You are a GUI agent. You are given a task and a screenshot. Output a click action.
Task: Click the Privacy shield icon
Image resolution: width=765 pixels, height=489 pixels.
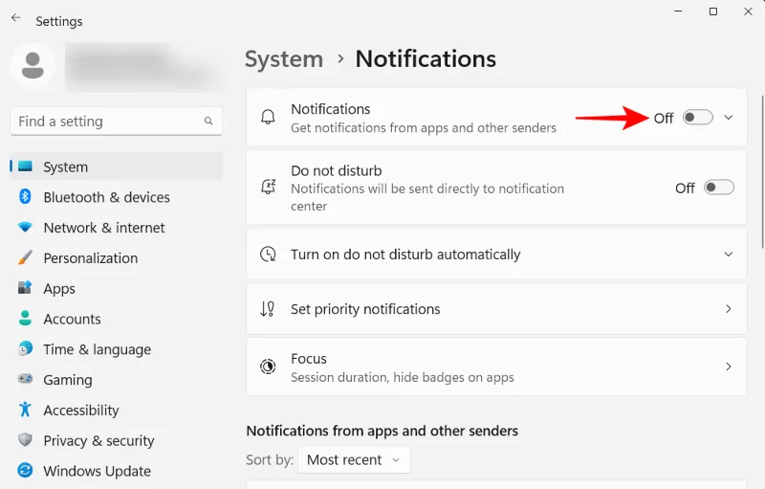click(25, 439)
